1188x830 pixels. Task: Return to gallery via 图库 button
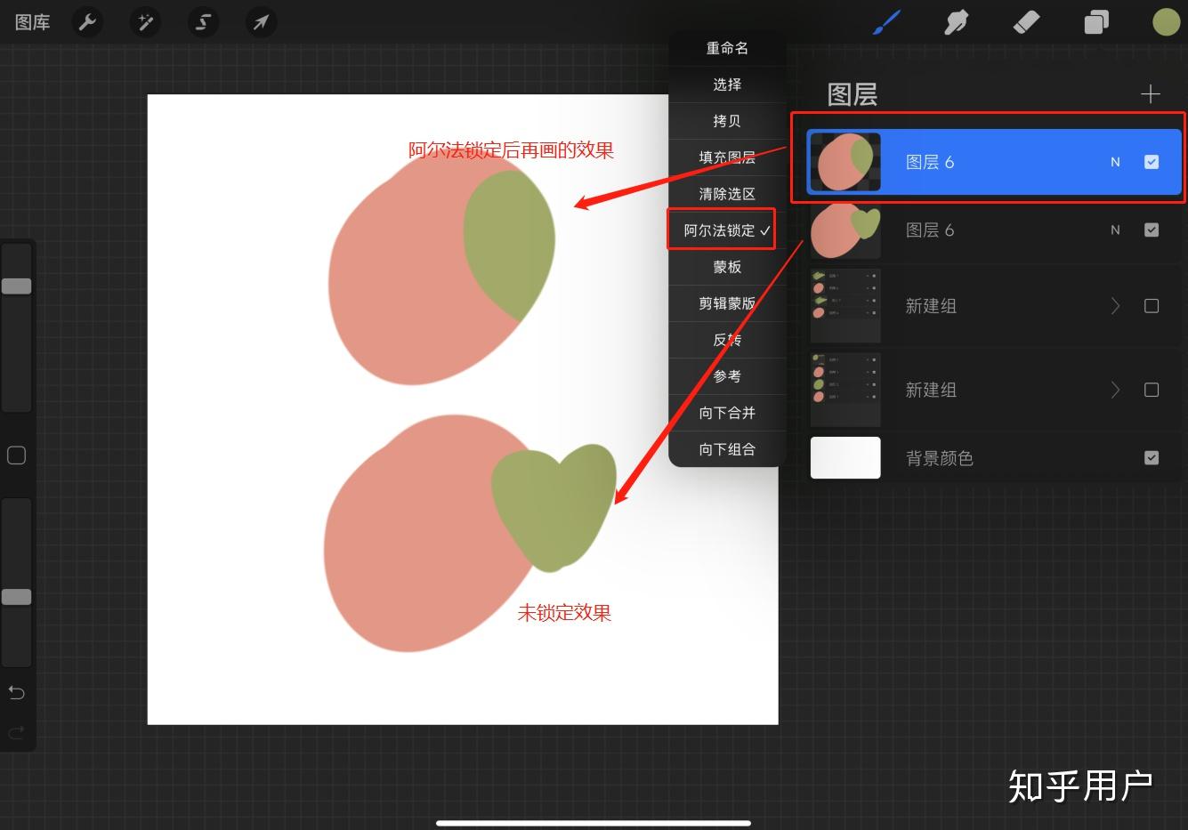[32, 21]
